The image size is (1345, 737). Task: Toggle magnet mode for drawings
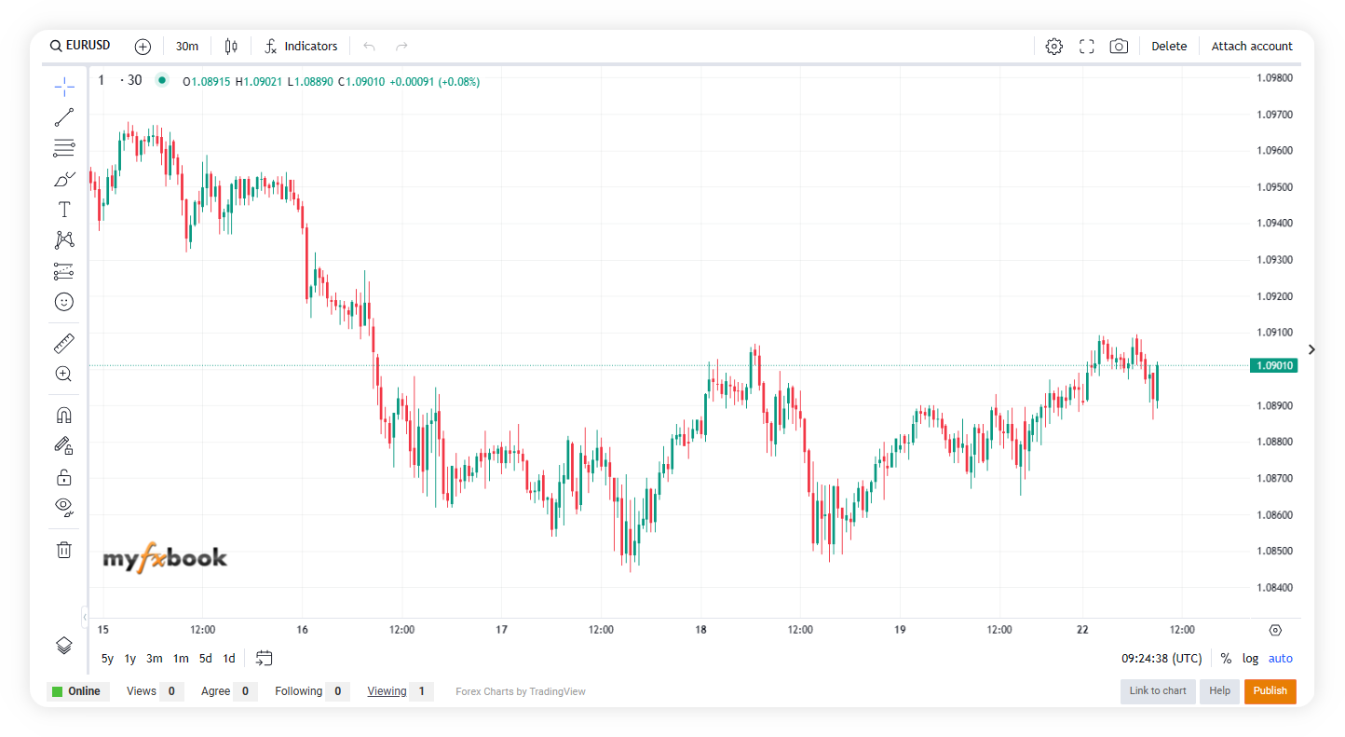click(63, 416)
